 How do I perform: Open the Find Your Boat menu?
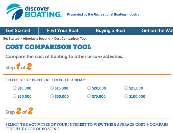(63, 31)
